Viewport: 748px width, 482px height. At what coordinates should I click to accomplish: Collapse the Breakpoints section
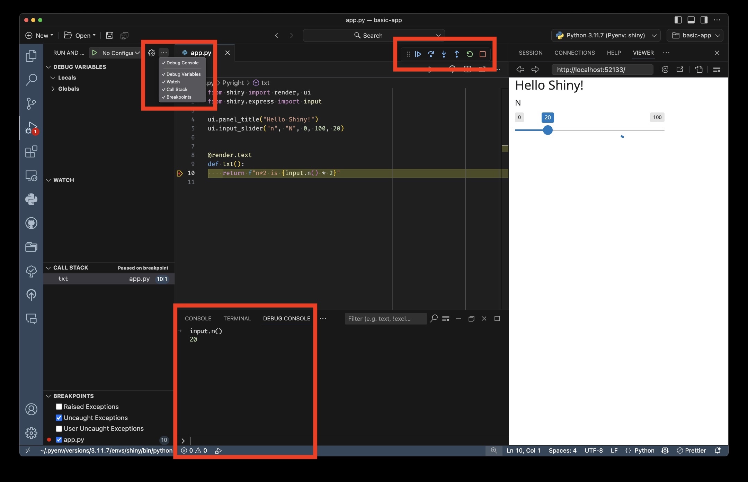click(48, 396)
